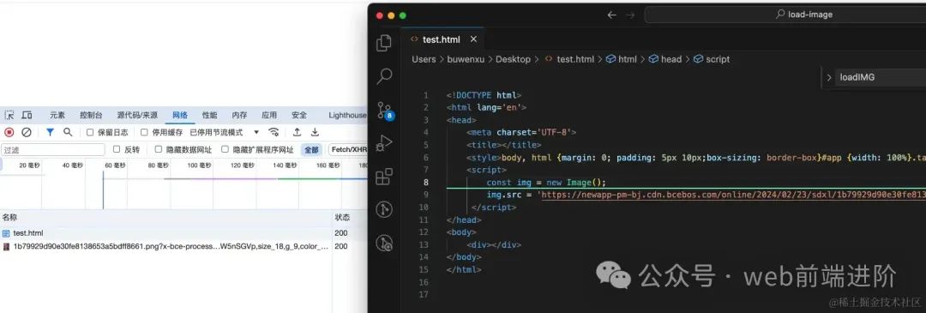The image size is (926, 313).
Task: Open Source Control view with badge 8
Action: pos(384,111)
